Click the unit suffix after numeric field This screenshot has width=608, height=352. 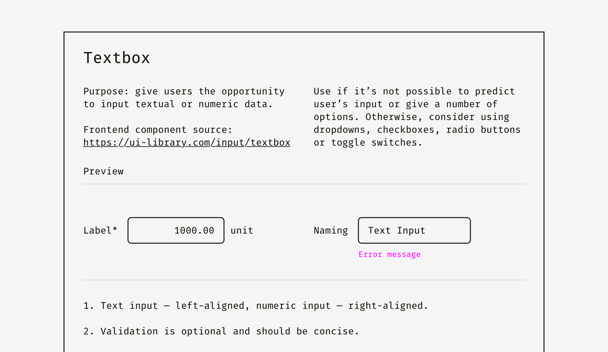[x=242, y=230]
